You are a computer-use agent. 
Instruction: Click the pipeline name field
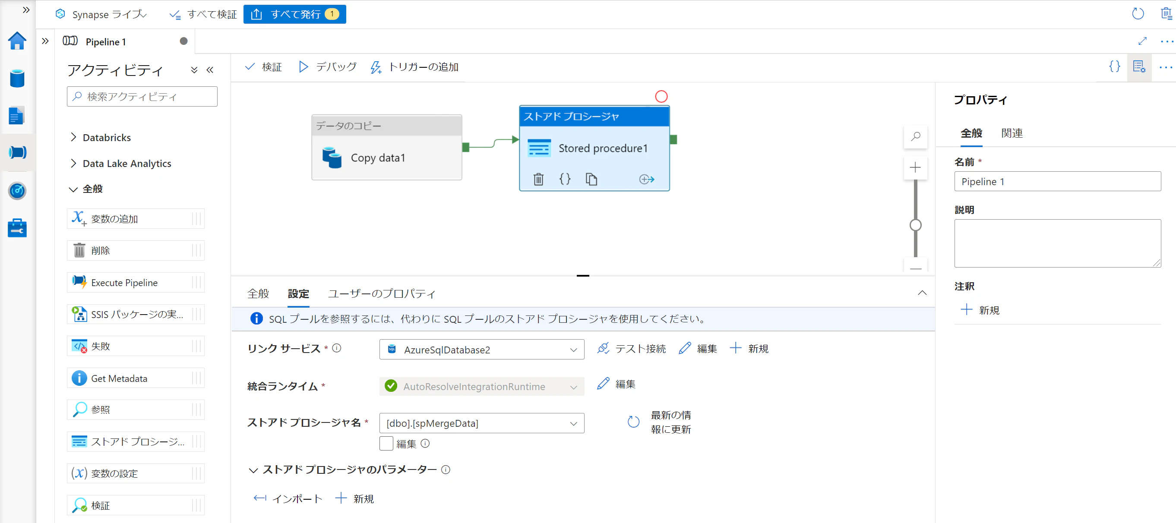pyautogui.click(x=1057, y=182)
